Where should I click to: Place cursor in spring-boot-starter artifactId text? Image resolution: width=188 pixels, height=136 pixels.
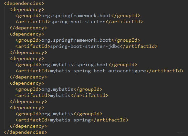click(x=78, y=22)
